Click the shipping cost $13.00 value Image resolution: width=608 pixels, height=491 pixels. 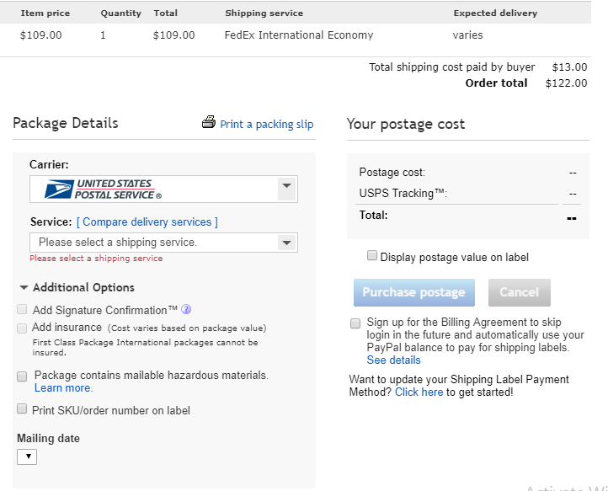pos(569,67)
